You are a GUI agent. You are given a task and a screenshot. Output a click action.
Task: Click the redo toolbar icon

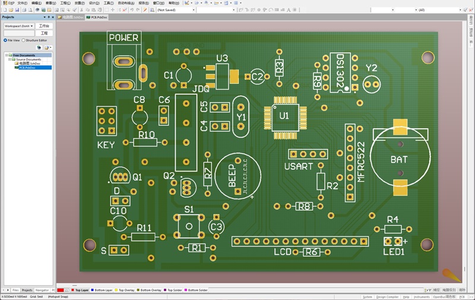(x=138, y=10)
